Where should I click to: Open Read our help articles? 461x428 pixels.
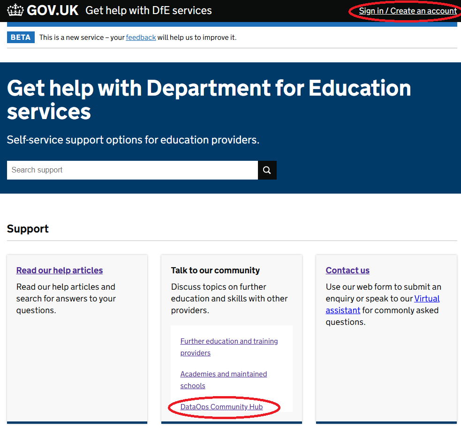[60, 270]
